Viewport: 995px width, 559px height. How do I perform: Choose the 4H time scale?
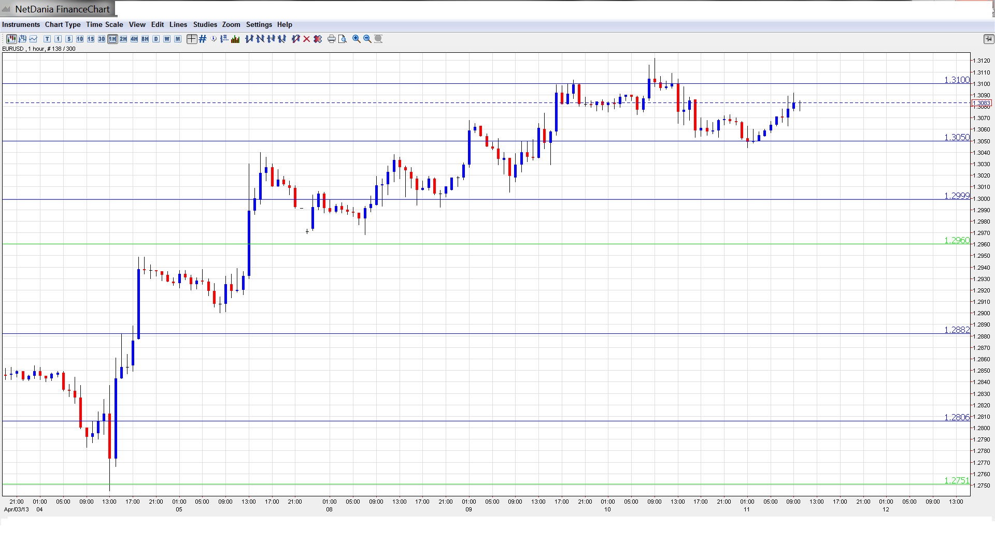click(x=134, y=39)
